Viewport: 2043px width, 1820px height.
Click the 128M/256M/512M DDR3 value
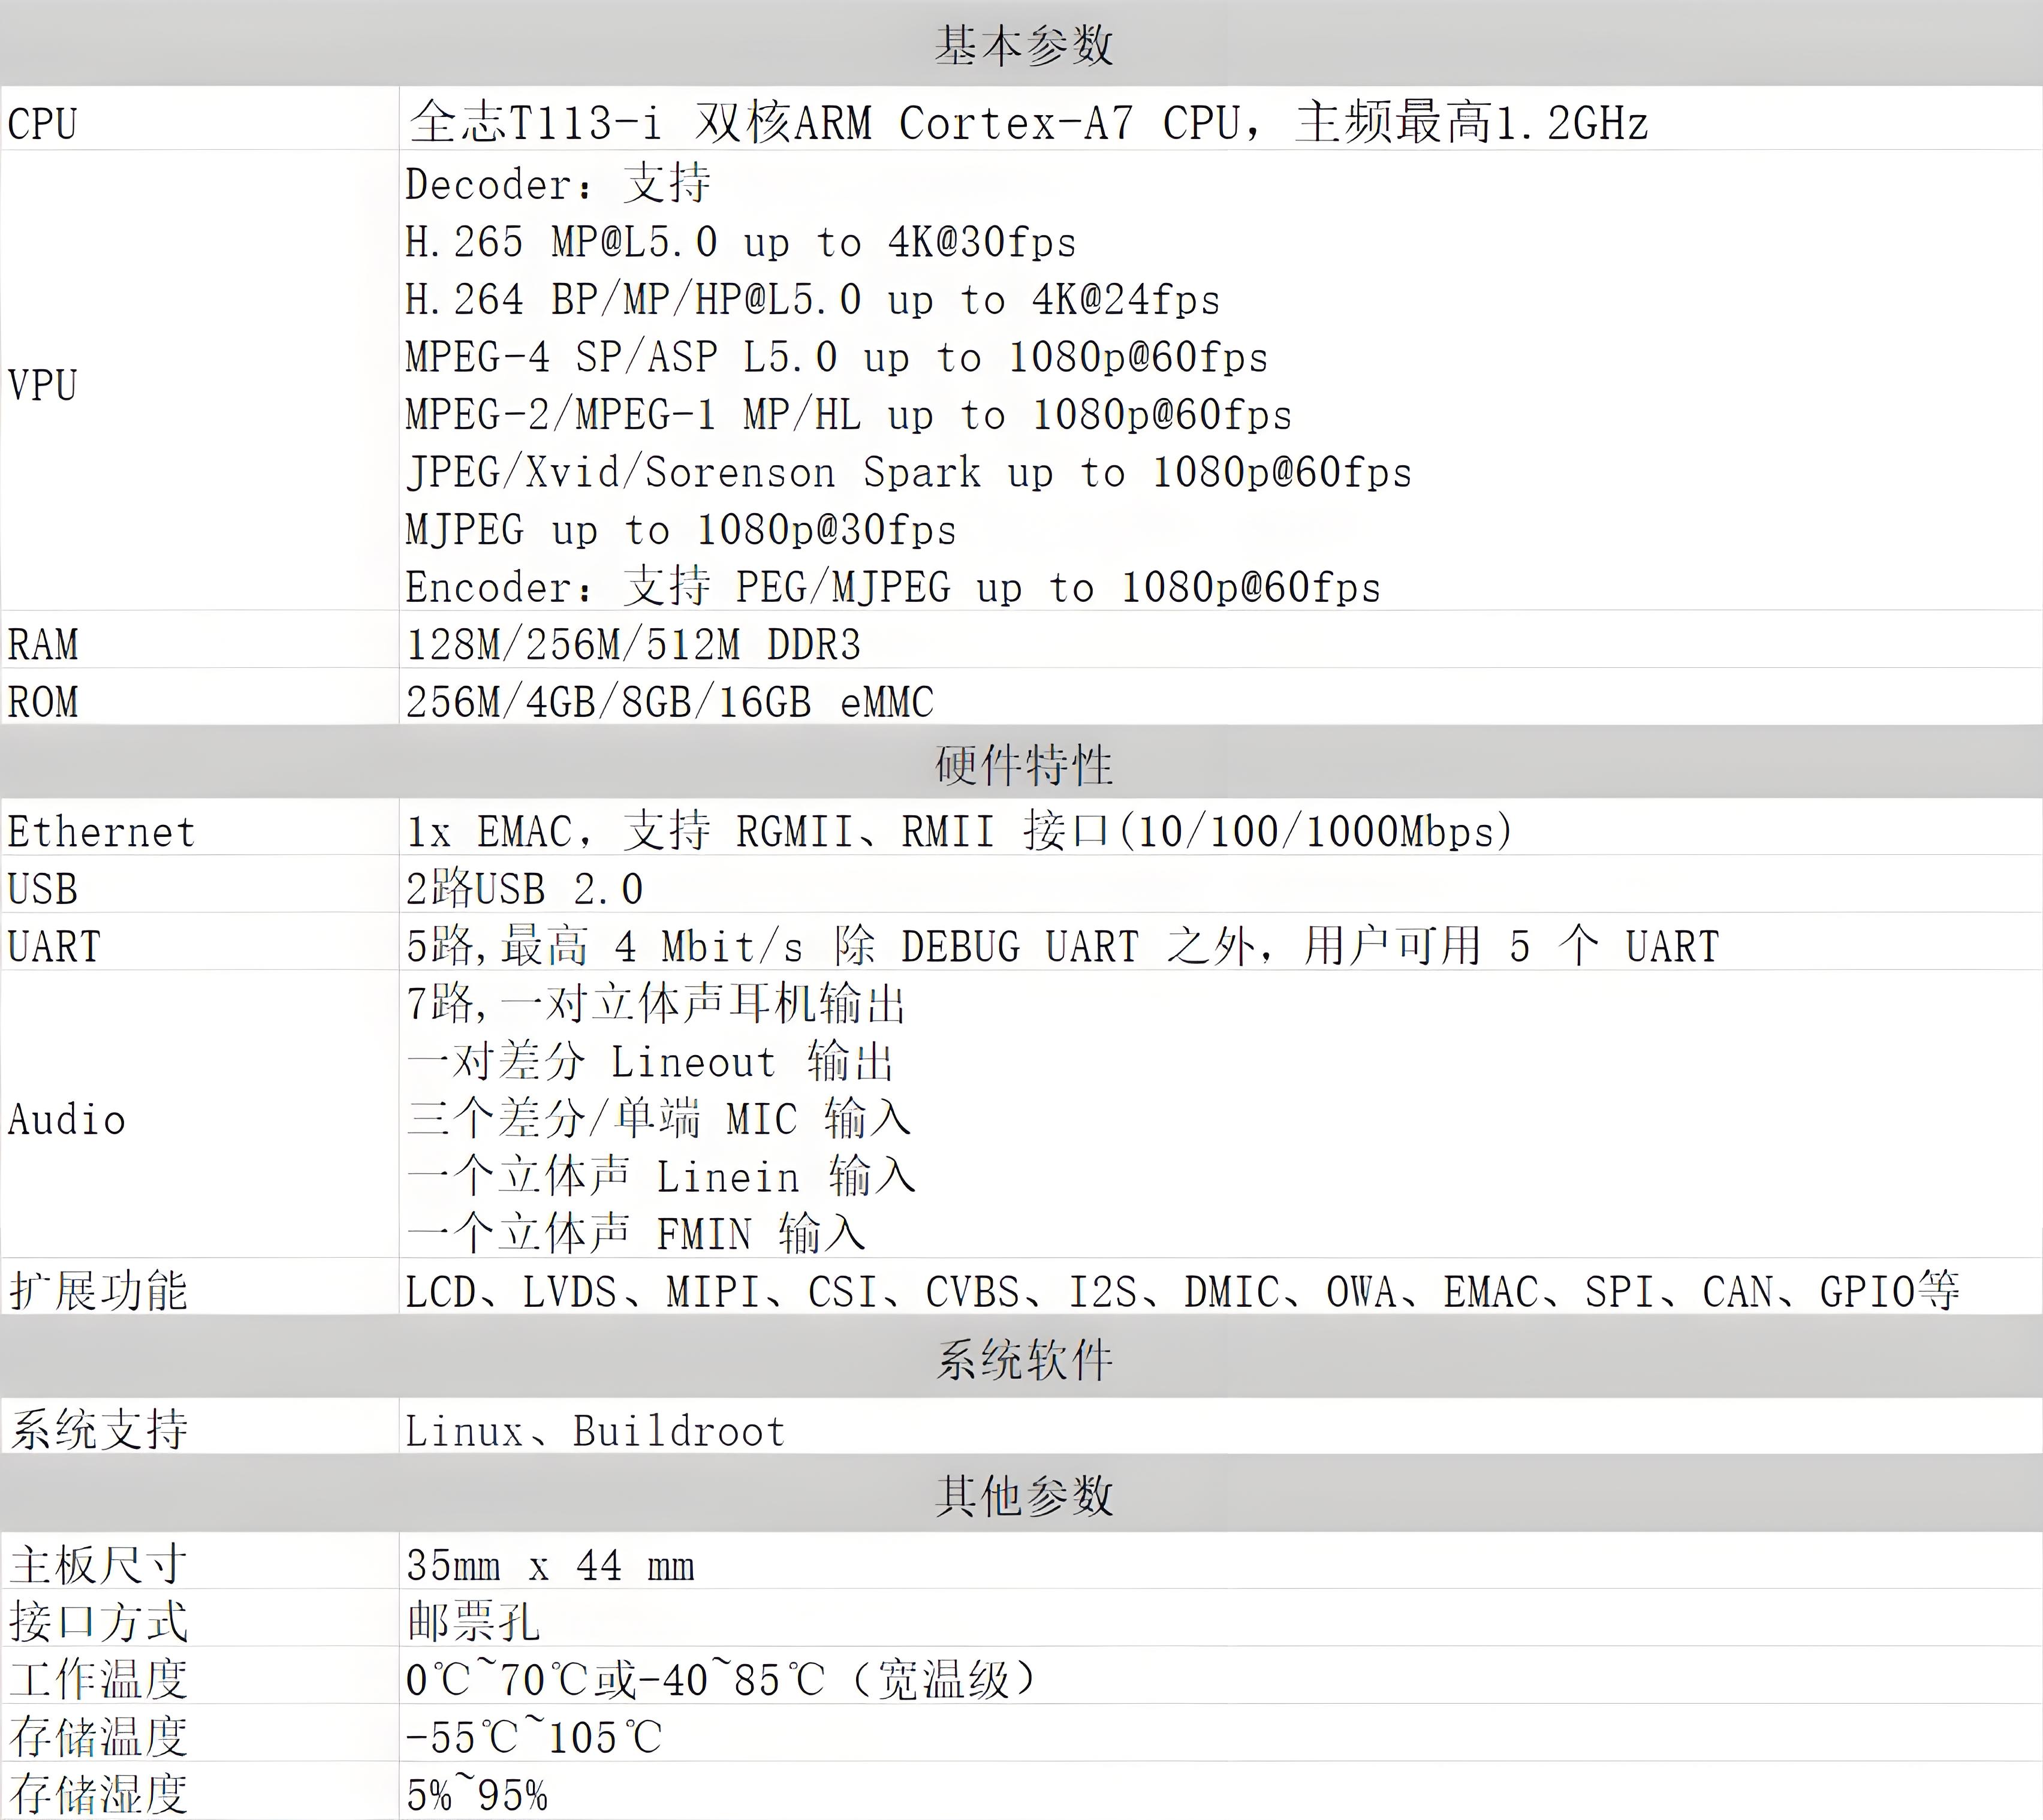point(633,645)
